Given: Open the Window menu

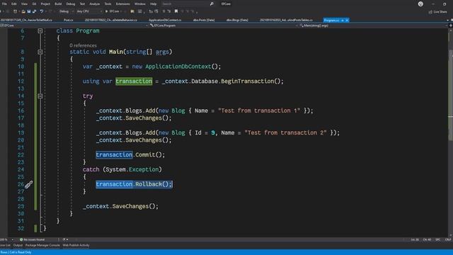Looking at the screenshot, I should (140, 4).
